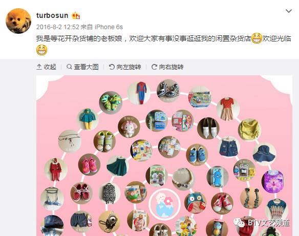Open the post options chevron dropdown

click(289, 11)
